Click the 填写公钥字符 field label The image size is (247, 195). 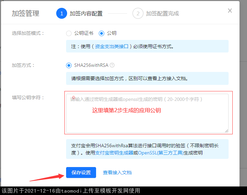coord(28,97)
